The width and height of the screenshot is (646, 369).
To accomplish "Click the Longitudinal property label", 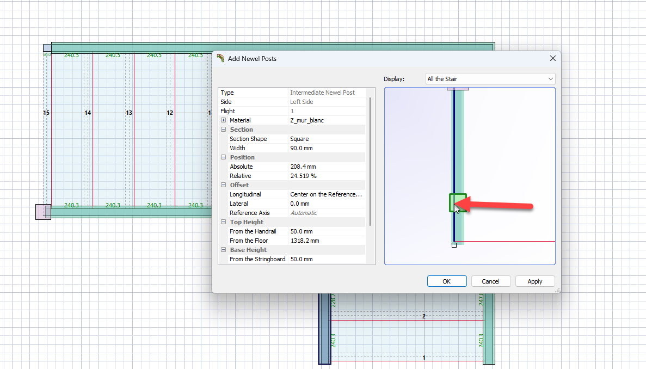I will point(245,194).
